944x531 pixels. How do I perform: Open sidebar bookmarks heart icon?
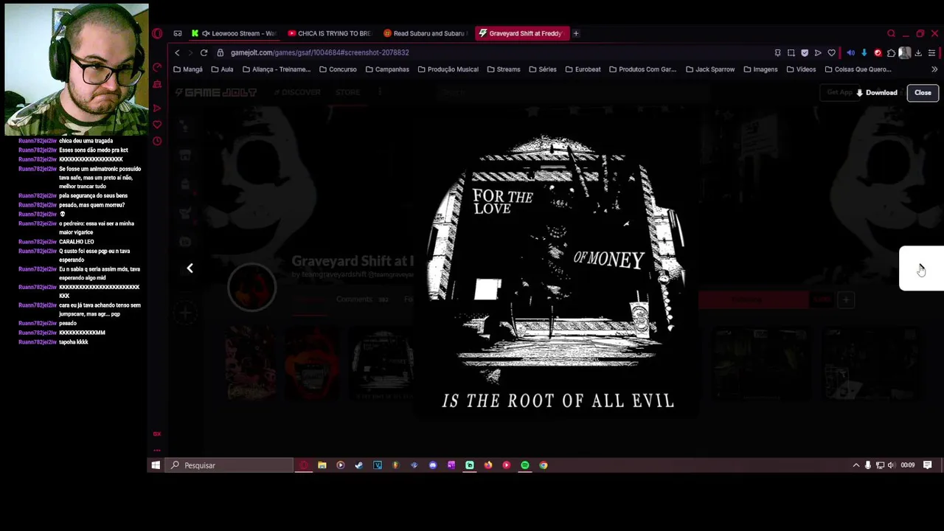[x=157, y=125]
